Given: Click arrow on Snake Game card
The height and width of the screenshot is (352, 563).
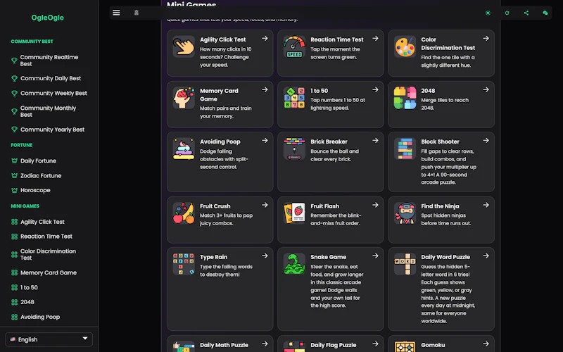Looking at the screenshot, I should [x=375, y=256].
